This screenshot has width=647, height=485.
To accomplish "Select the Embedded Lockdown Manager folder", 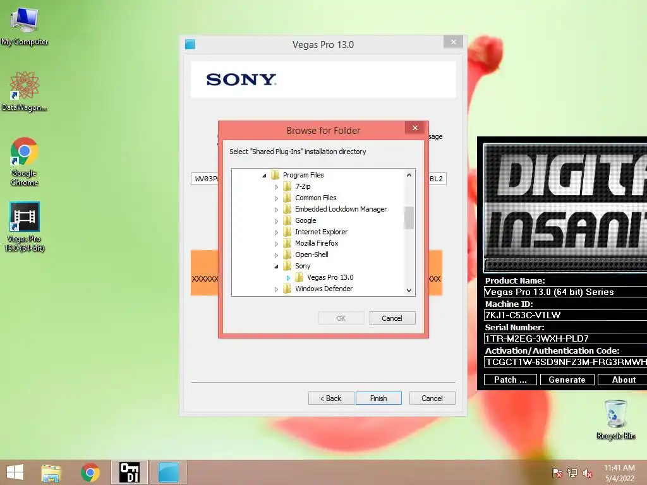I will 341,209.
